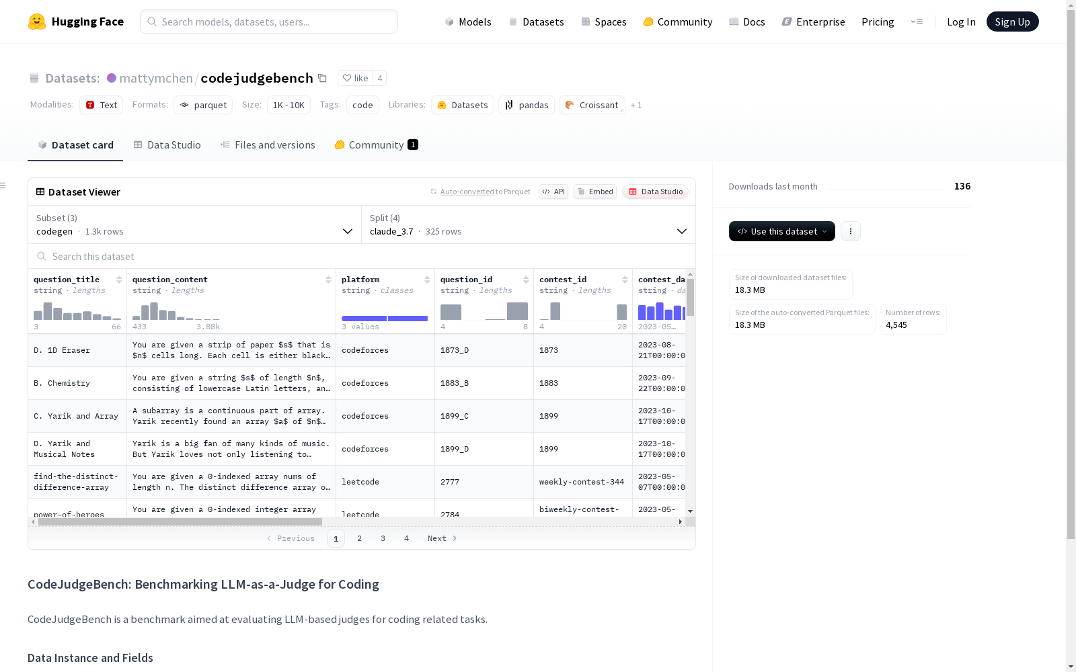Click the table horizontal scrollbar
1076x672 pixels.
(x=180, y=521)
